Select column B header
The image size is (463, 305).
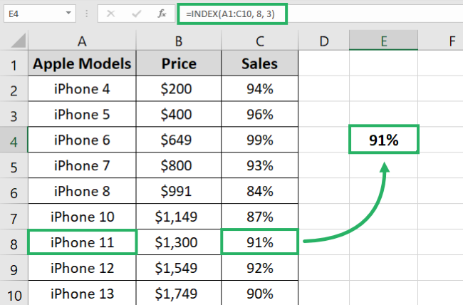179,41
